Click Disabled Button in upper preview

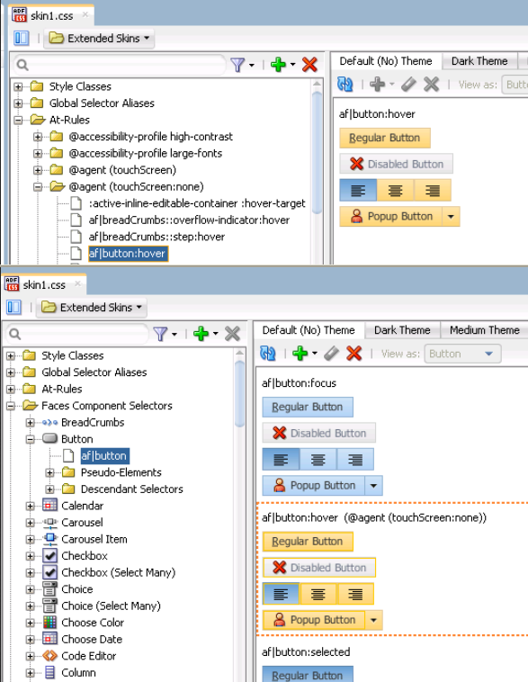point(396,164)
